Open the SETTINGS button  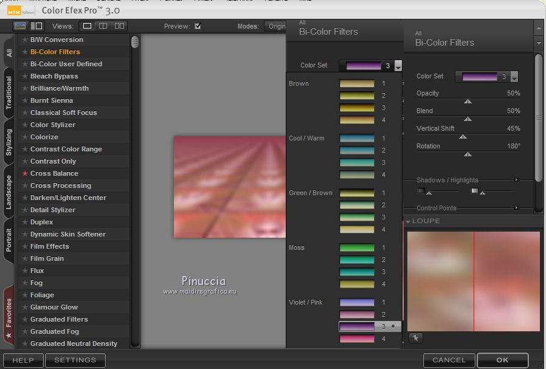75,360
